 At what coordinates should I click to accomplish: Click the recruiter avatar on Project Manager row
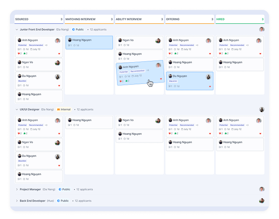[262, 189]
